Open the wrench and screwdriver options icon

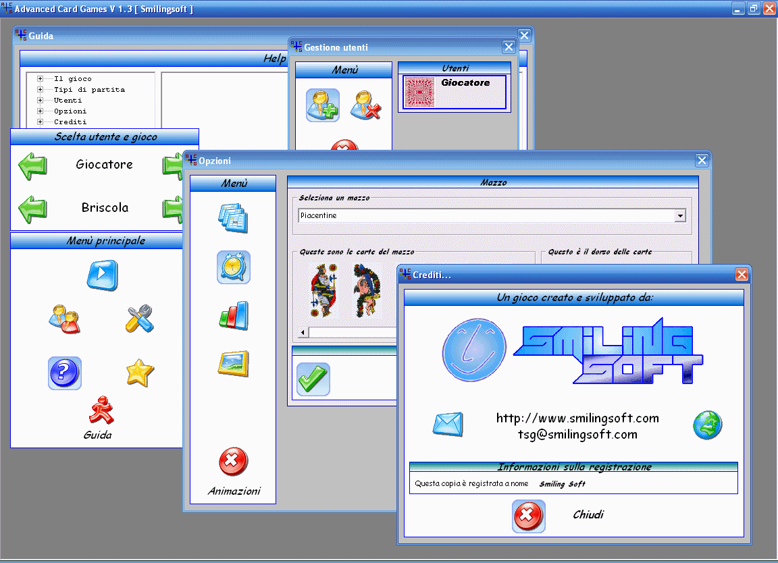tap(139, 319)
